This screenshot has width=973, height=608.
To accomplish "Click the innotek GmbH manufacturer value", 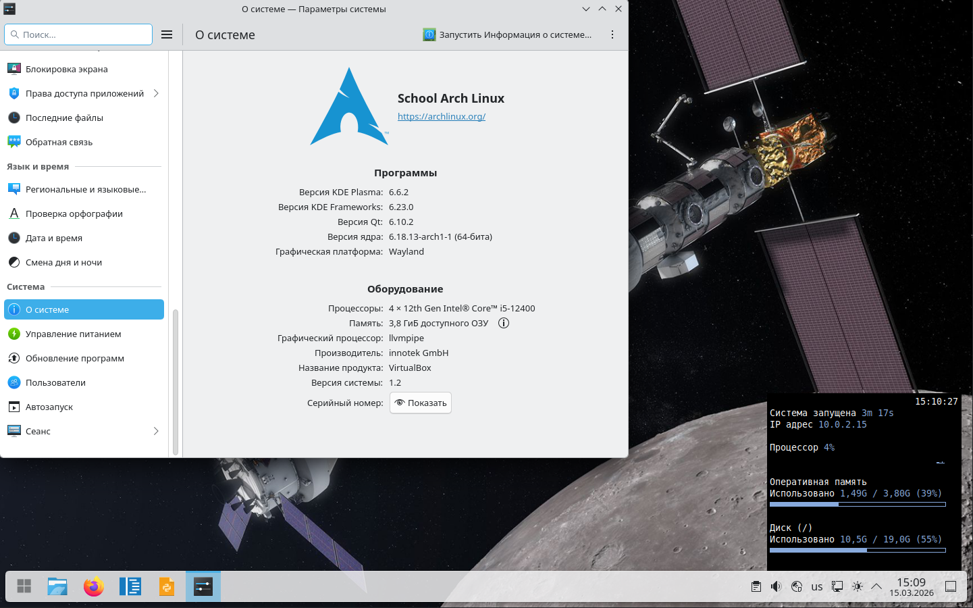I will (419, 353).
